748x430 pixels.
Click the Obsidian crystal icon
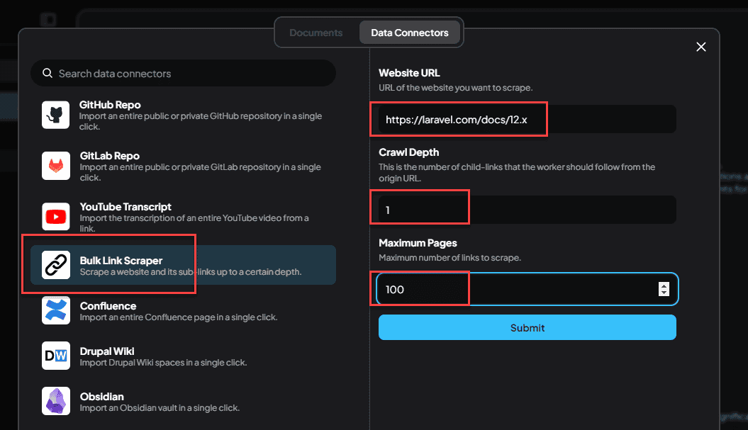click(55, 401)
